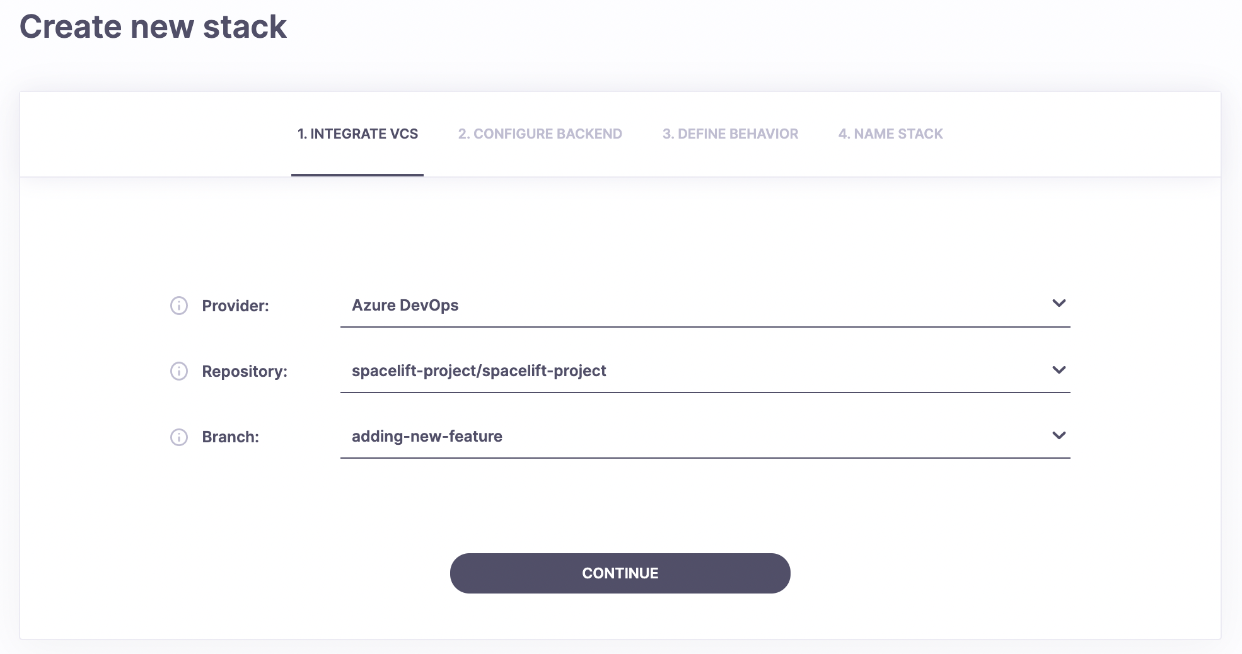Click the adding-new-feature branch value
This screenshot has width=1242, height=654.
427,436
